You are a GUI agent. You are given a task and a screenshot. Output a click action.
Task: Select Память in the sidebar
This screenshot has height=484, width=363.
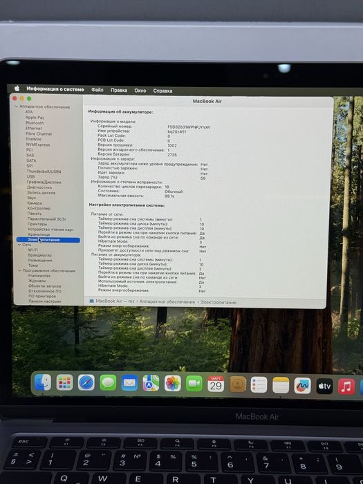pos(35,214)
